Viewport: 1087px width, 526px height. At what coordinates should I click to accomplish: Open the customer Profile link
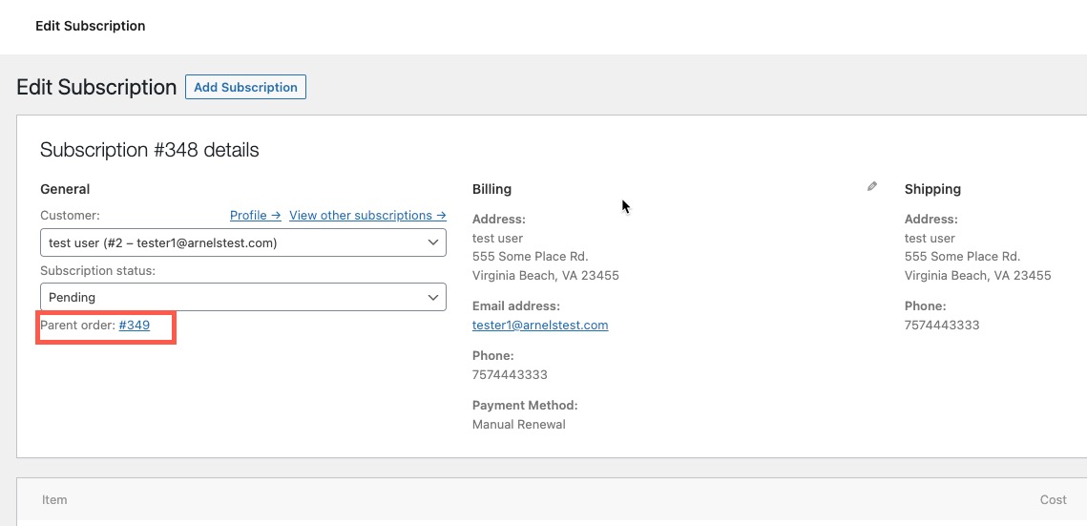[255, 216]
